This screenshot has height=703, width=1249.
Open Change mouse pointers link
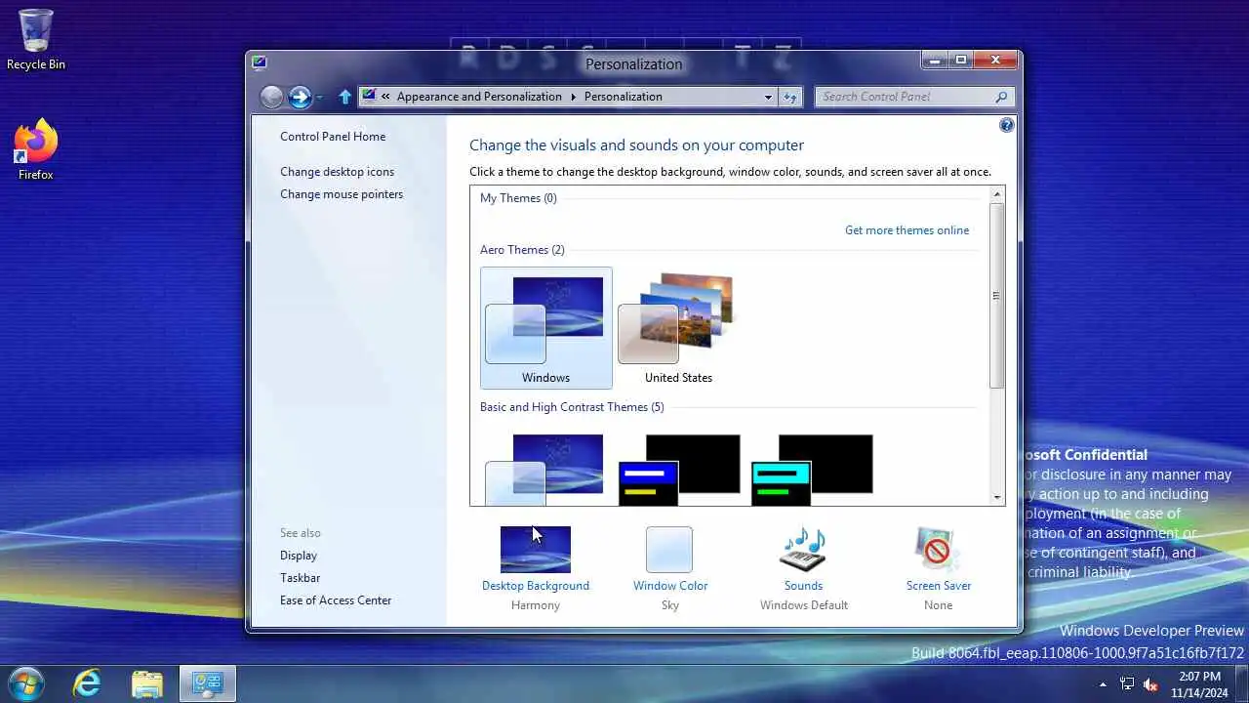click(342, 194)
